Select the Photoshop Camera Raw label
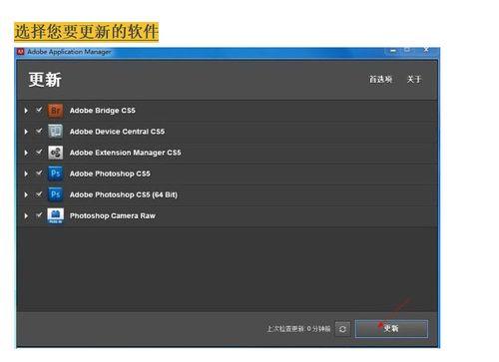Viewport: 499px width, 362px height. click(113, 215)
